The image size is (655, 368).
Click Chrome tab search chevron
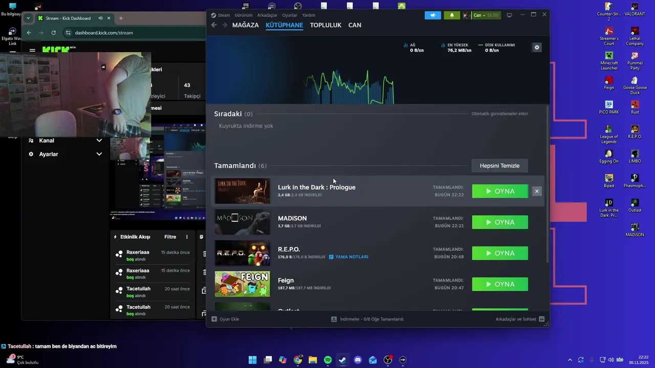(28, 18)
